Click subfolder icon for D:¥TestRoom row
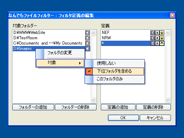The height and width of the screenshot is (138, 184). click(x=87, y=38)
